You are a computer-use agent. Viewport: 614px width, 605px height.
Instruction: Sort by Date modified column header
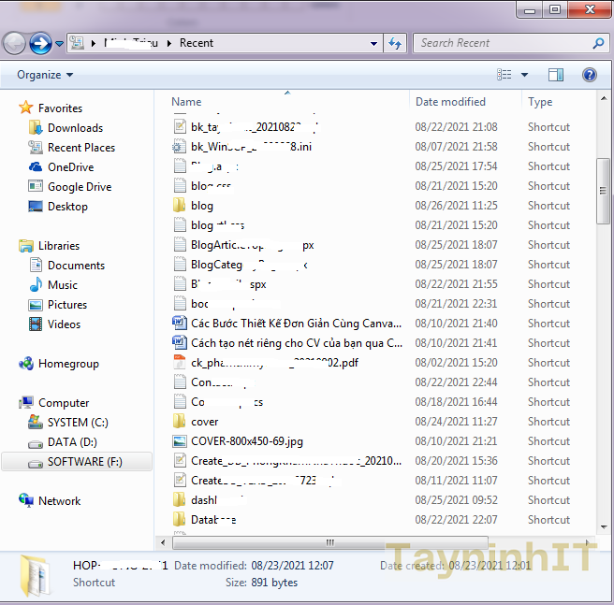[x=450, y=102]
